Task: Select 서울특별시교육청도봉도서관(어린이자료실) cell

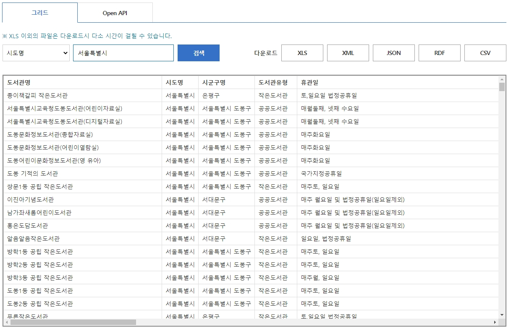Action: point(83,109)
